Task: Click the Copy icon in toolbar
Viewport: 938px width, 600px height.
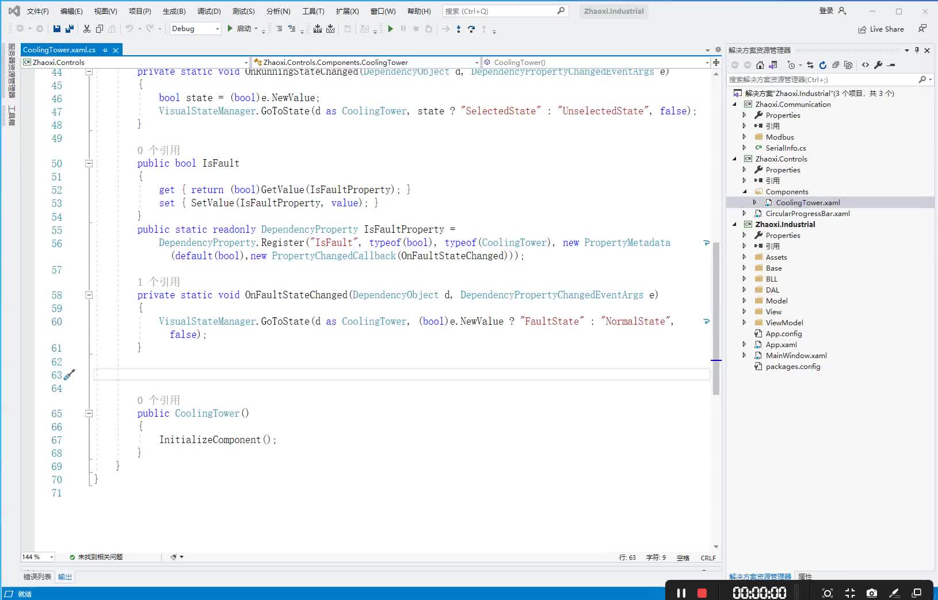Action: [x=100, y=29]
